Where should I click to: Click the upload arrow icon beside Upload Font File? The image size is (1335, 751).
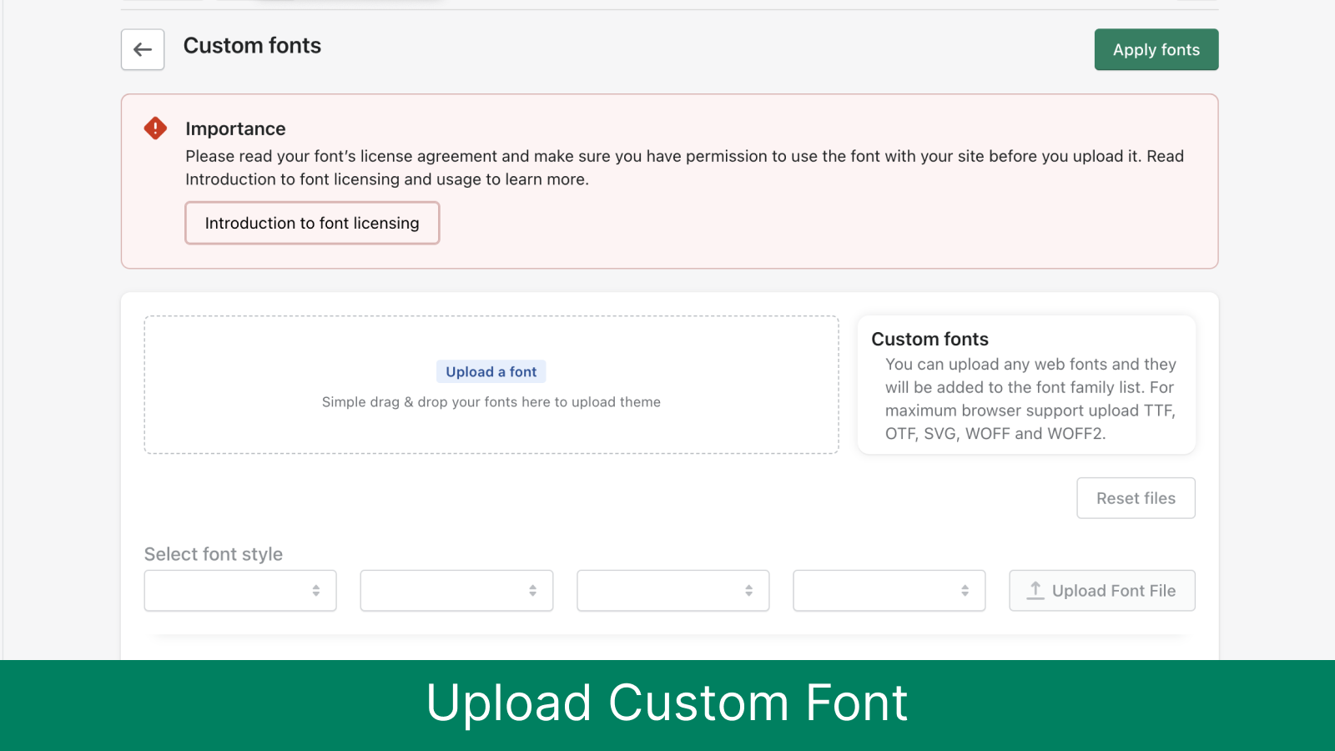point(1035,590)
